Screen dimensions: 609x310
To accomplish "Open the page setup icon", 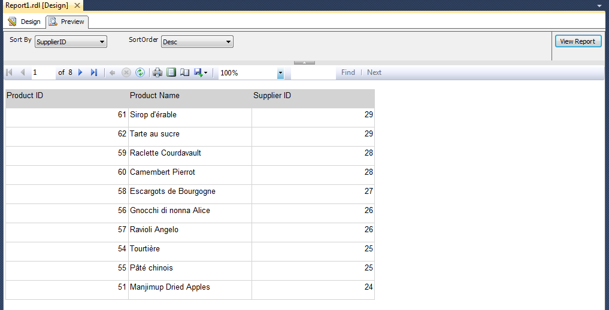I will (x=185, y=72).
